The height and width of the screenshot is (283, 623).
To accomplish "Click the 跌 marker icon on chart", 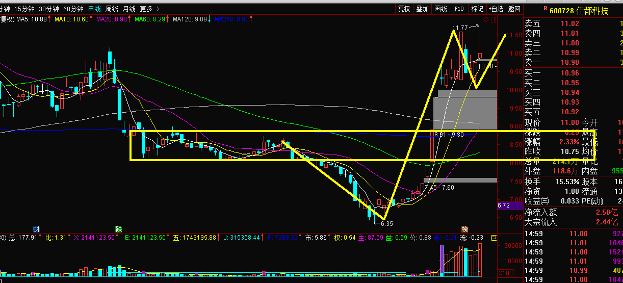I will click(x=118, y=228).
